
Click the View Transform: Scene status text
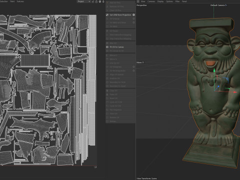146,178
